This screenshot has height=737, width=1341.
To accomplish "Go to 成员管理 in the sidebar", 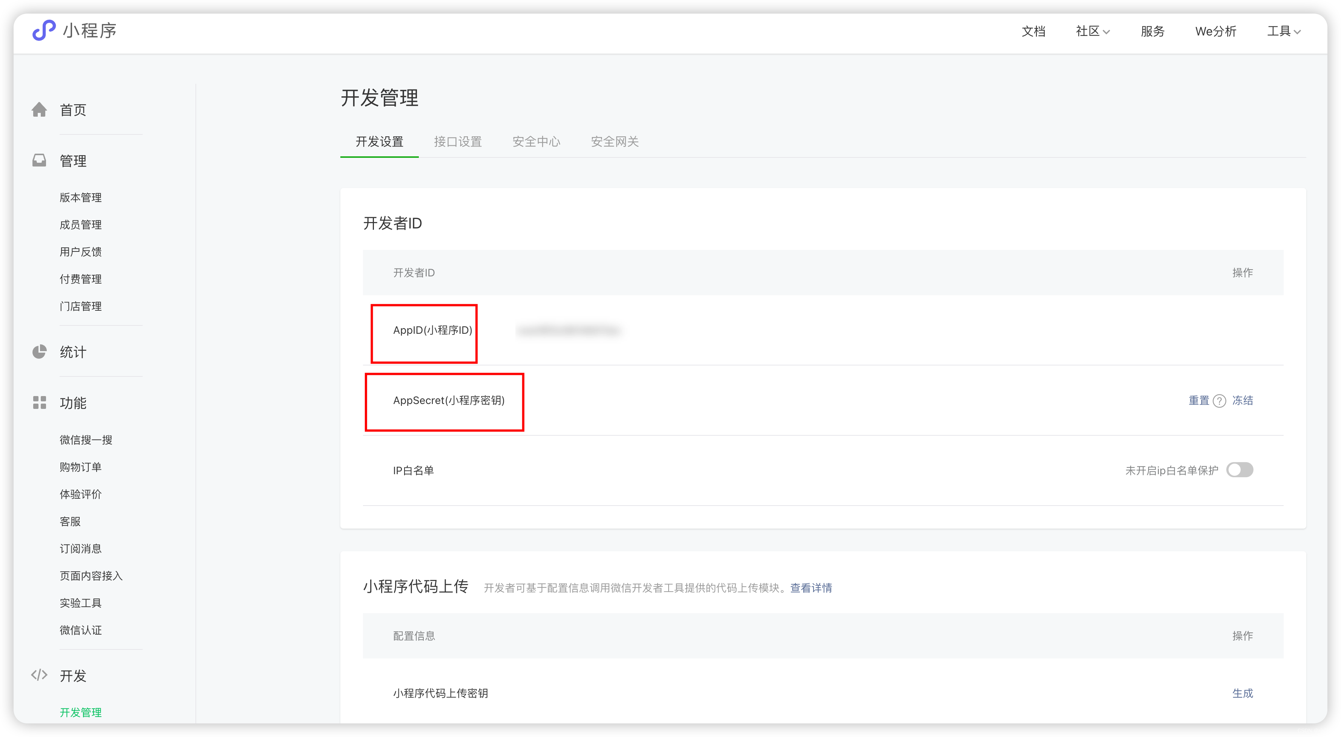I will click(81, 225).
